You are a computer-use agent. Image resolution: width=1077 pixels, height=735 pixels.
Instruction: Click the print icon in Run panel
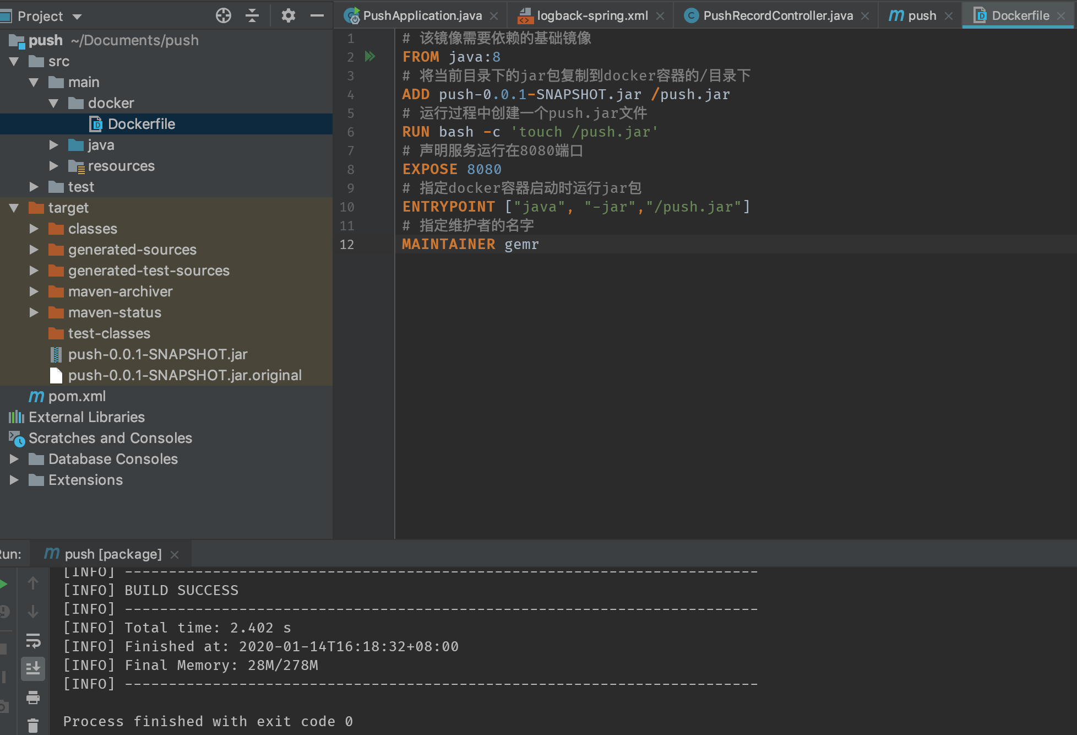click(x=33, y=698)
